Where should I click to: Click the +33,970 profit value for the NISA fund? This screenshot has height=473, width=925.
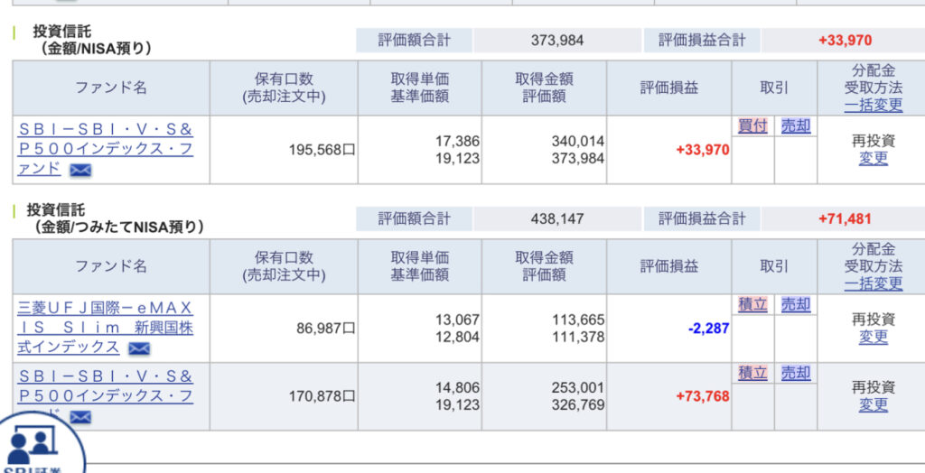click(x=703, y=150)
